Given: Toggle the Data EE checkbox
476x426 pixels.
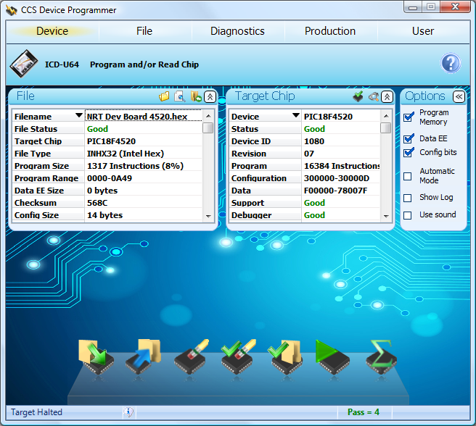Looking at the screenshot, I should pyautogui.click(x=408, y=138).
